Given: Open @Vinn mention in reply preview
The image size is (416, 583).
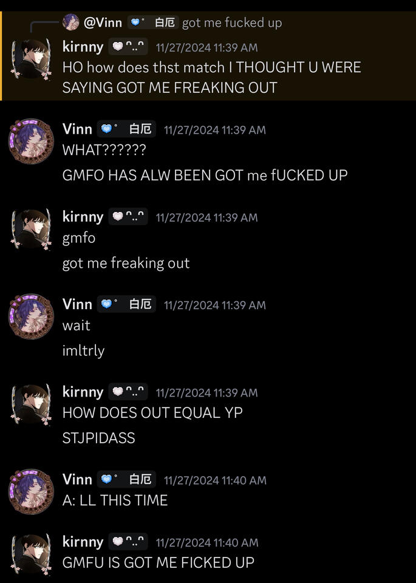Looking at the screenshot, I should point(103,22).
